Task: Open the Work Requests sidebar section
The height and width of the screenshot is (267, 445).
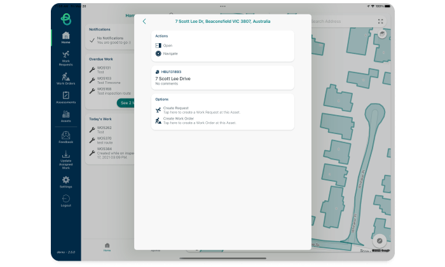Action: click(x=65, y=58)
